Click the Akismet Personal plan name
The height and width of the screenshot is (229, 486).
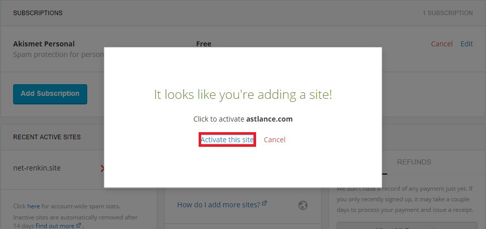(x=44, y=44)
